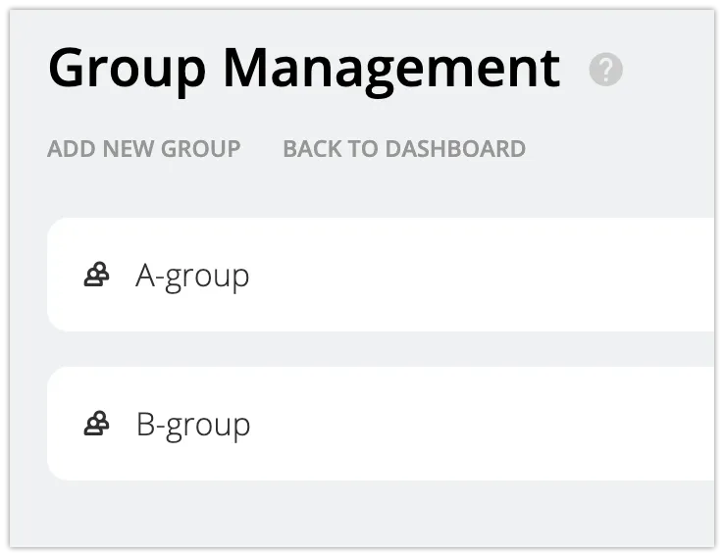Screen dimensions: 724x557
Task: Click the Group Management heading
Action: pyautogui.click(x=304, y=69)
